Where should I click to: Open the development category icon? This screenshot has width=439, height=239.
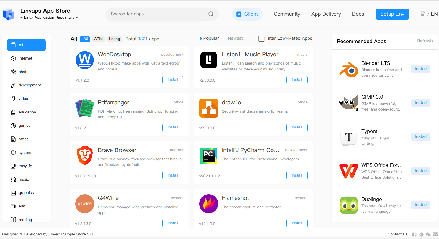coord(14,85)
